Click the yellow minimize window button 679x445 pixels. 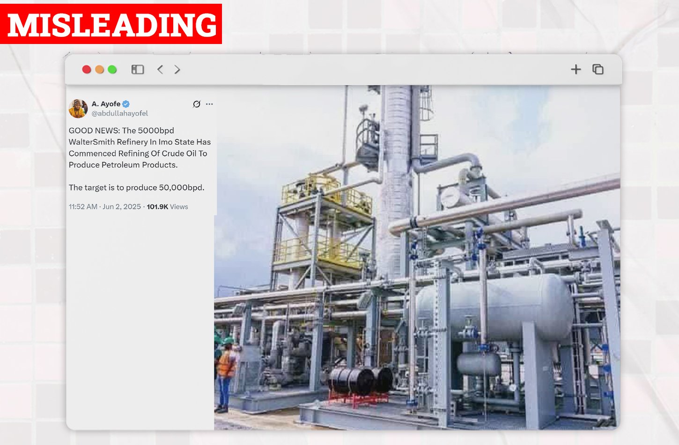click(x=99, y=70)
